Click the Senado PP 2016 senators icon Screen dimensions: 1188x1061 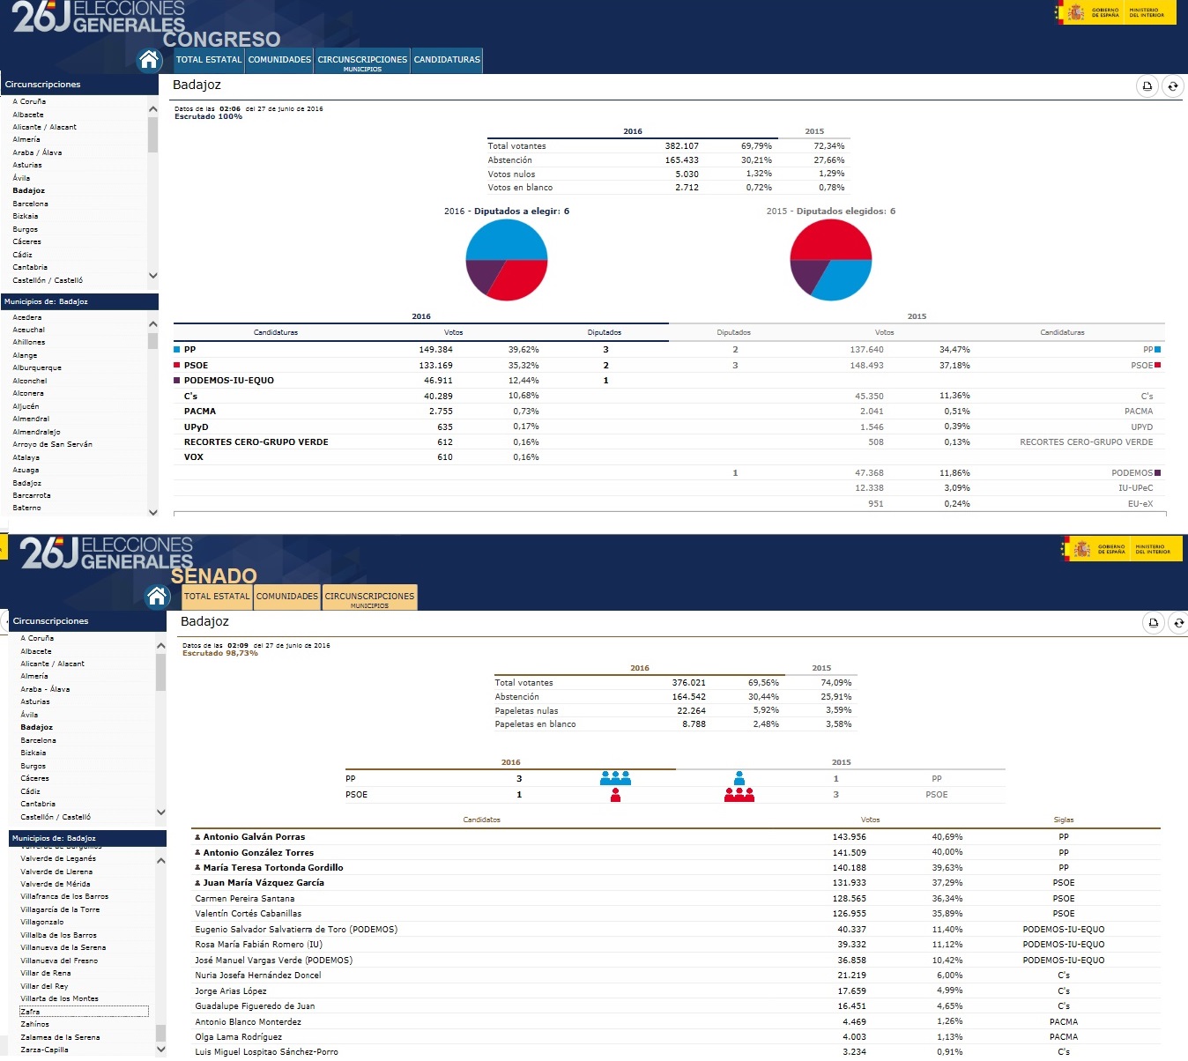pos(615,778)
